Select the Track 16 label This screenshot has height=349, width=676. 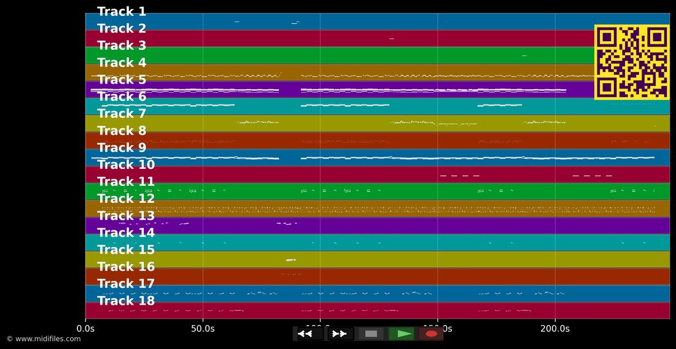(x=126, y=267)
